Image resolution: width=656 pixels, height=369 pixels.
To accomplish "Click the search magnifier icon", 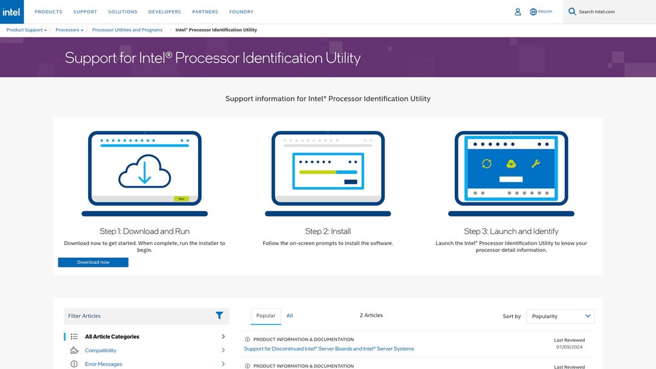I will [572, 12].
